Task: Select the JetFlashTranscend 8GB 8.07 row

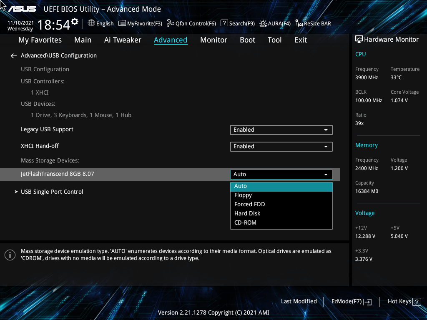Action: point(170,175)
